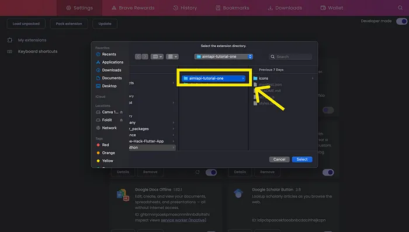Viewport: 409px width, 232px height.
Task: Click the Network globe icon
Action: click(x=98, y=128)
